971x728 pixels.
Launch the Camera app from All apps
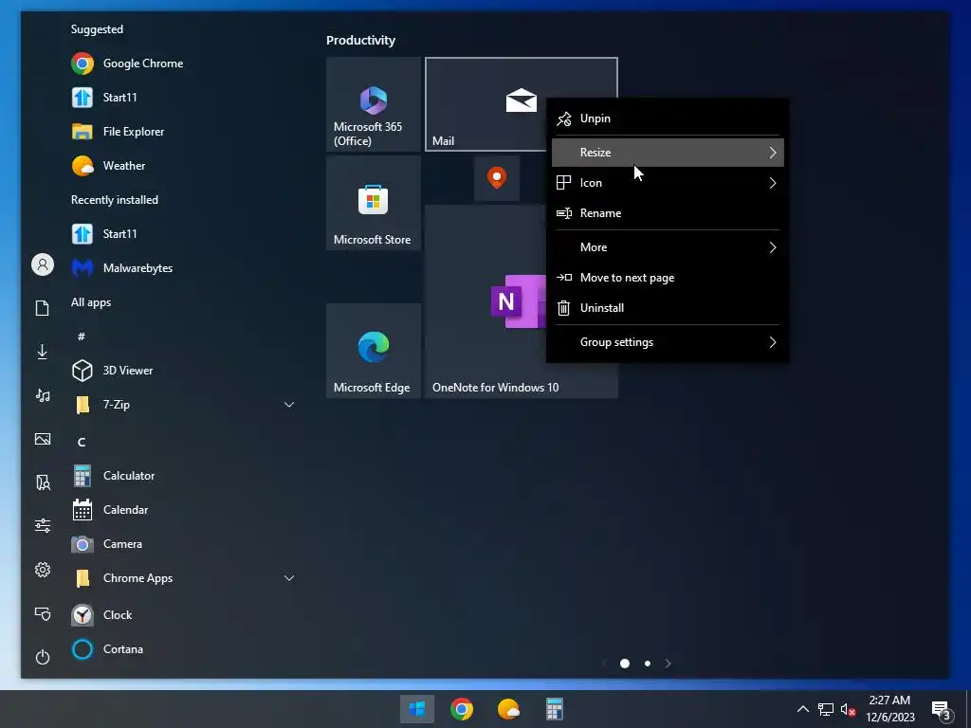click(x=107, y=543)
